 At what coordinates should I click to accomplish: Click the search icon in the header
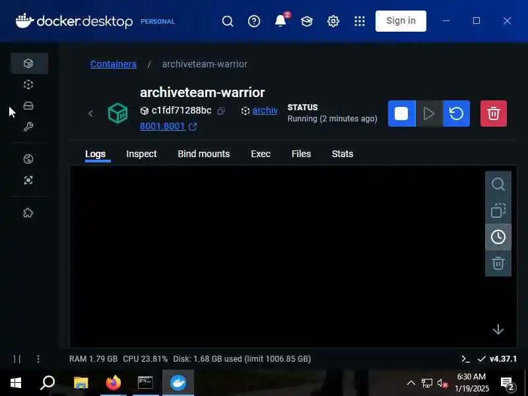click(228, 21)
